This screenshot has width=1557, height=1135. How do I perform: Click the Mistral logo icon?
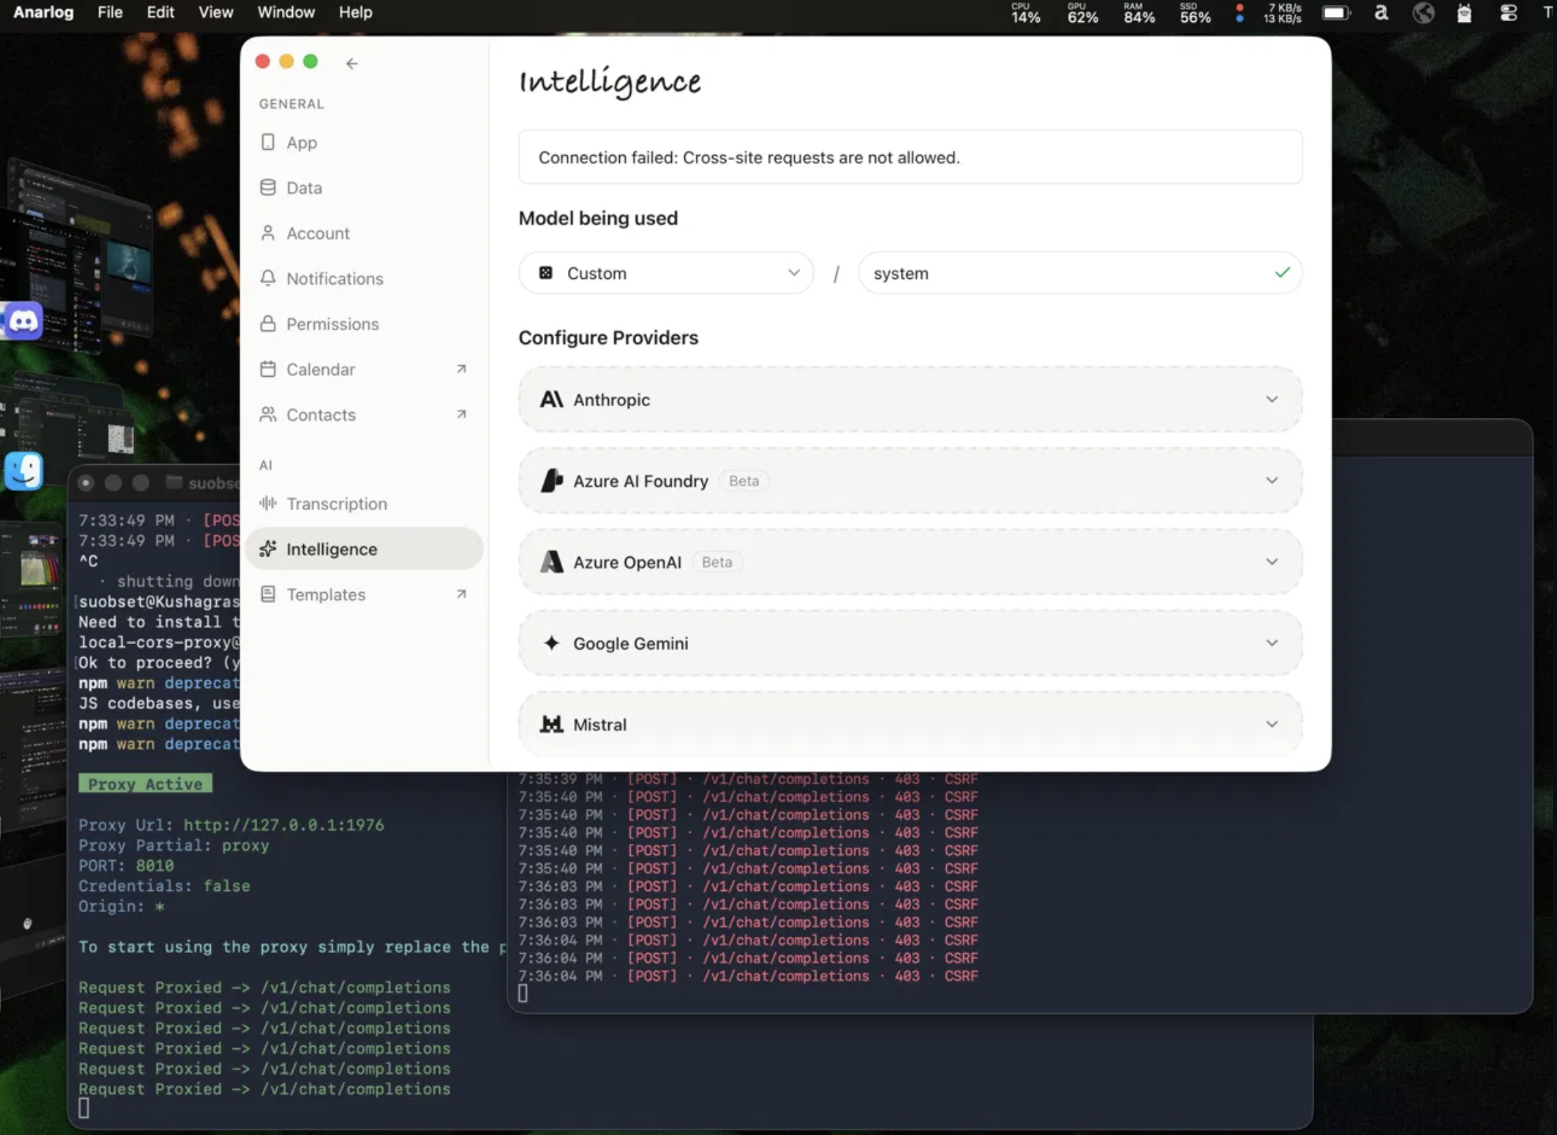click(x=551, y=724)
